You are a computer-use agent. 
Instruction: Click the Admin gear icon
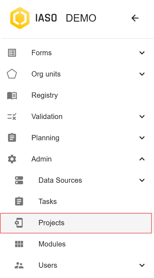[x=12, y=159]
